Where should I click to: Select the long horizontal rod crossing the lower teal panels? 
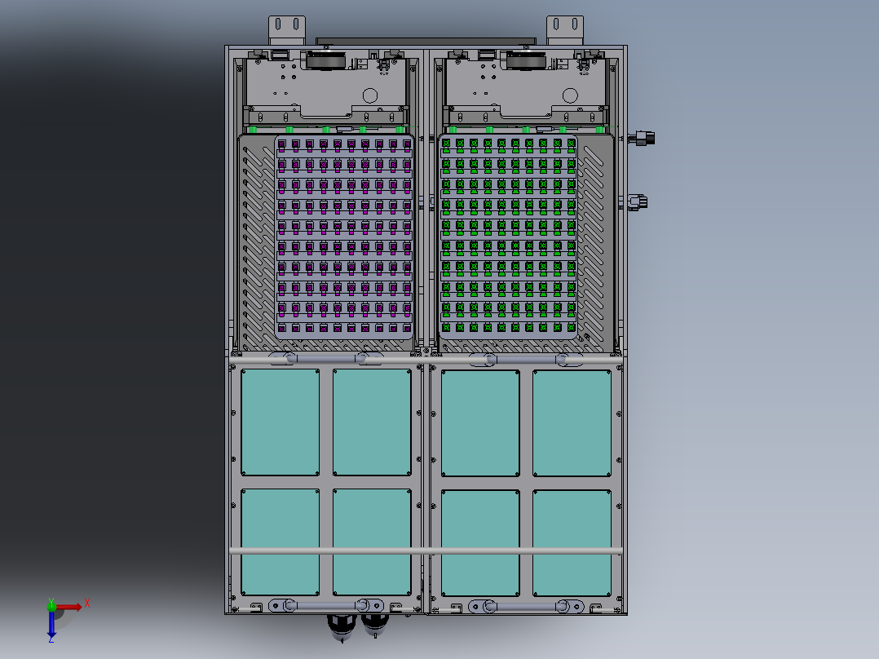[426, 551]
